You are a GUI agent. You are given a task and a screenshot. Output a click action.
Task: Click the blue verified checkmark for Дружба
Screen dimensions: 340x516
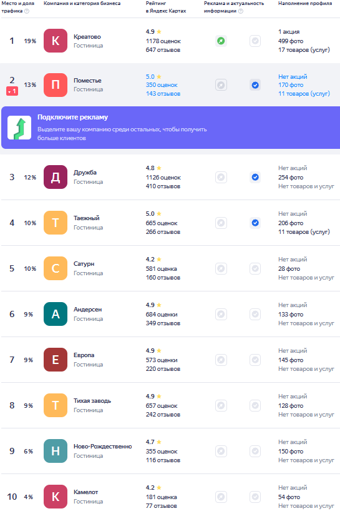click(x=255, y=178)
